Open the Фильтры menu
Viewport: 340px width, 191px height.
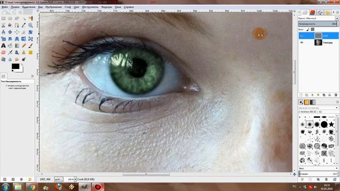coord(106,7)
